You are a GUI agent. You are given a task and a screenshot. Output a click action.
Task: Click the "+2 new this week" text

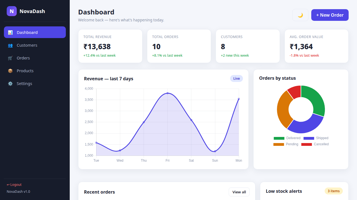(x=235, y=55)
